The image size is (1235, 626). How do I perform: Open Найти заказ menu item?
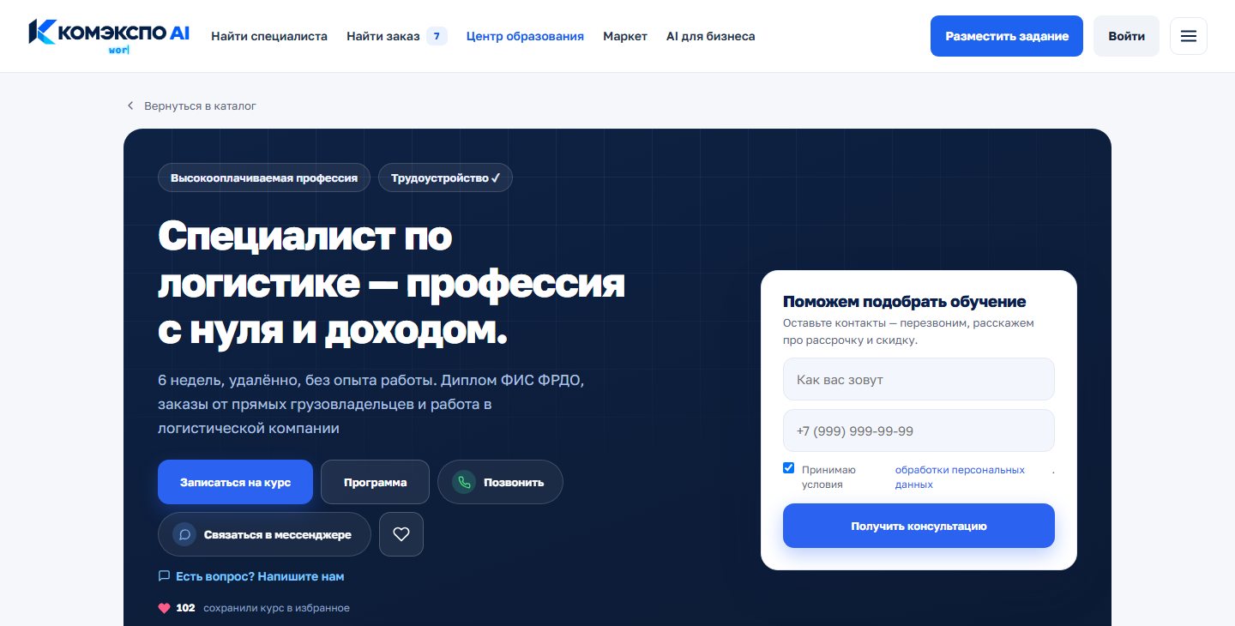point(383,36)
